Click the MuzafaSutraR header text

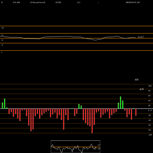click(39, 2)
